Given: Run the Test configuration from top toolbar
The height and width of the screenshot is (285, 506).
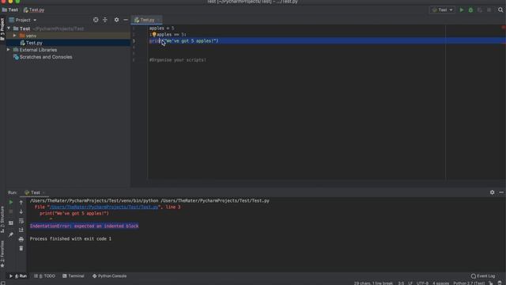Looking at the screenshot, I should tap(462, 10).
